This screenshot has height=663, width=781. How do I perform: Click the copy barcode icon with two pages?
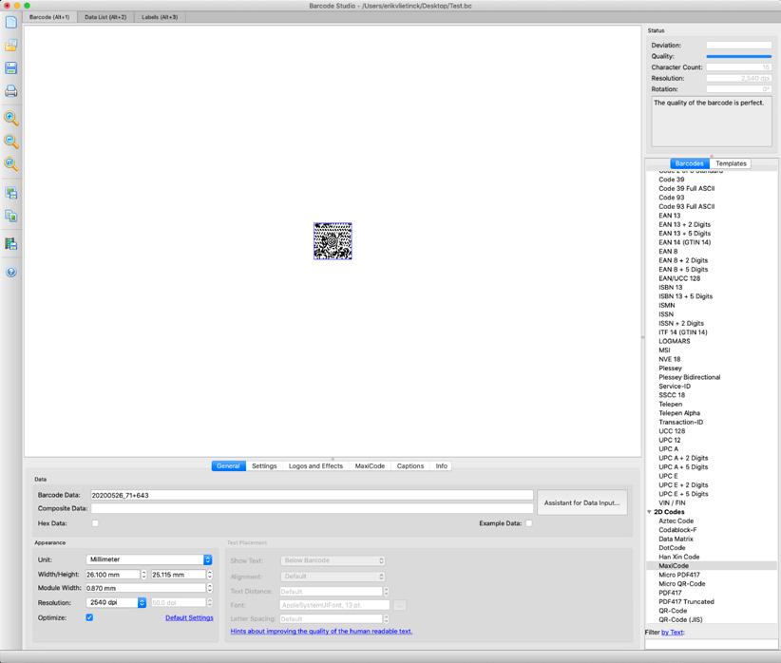(11, 216)
